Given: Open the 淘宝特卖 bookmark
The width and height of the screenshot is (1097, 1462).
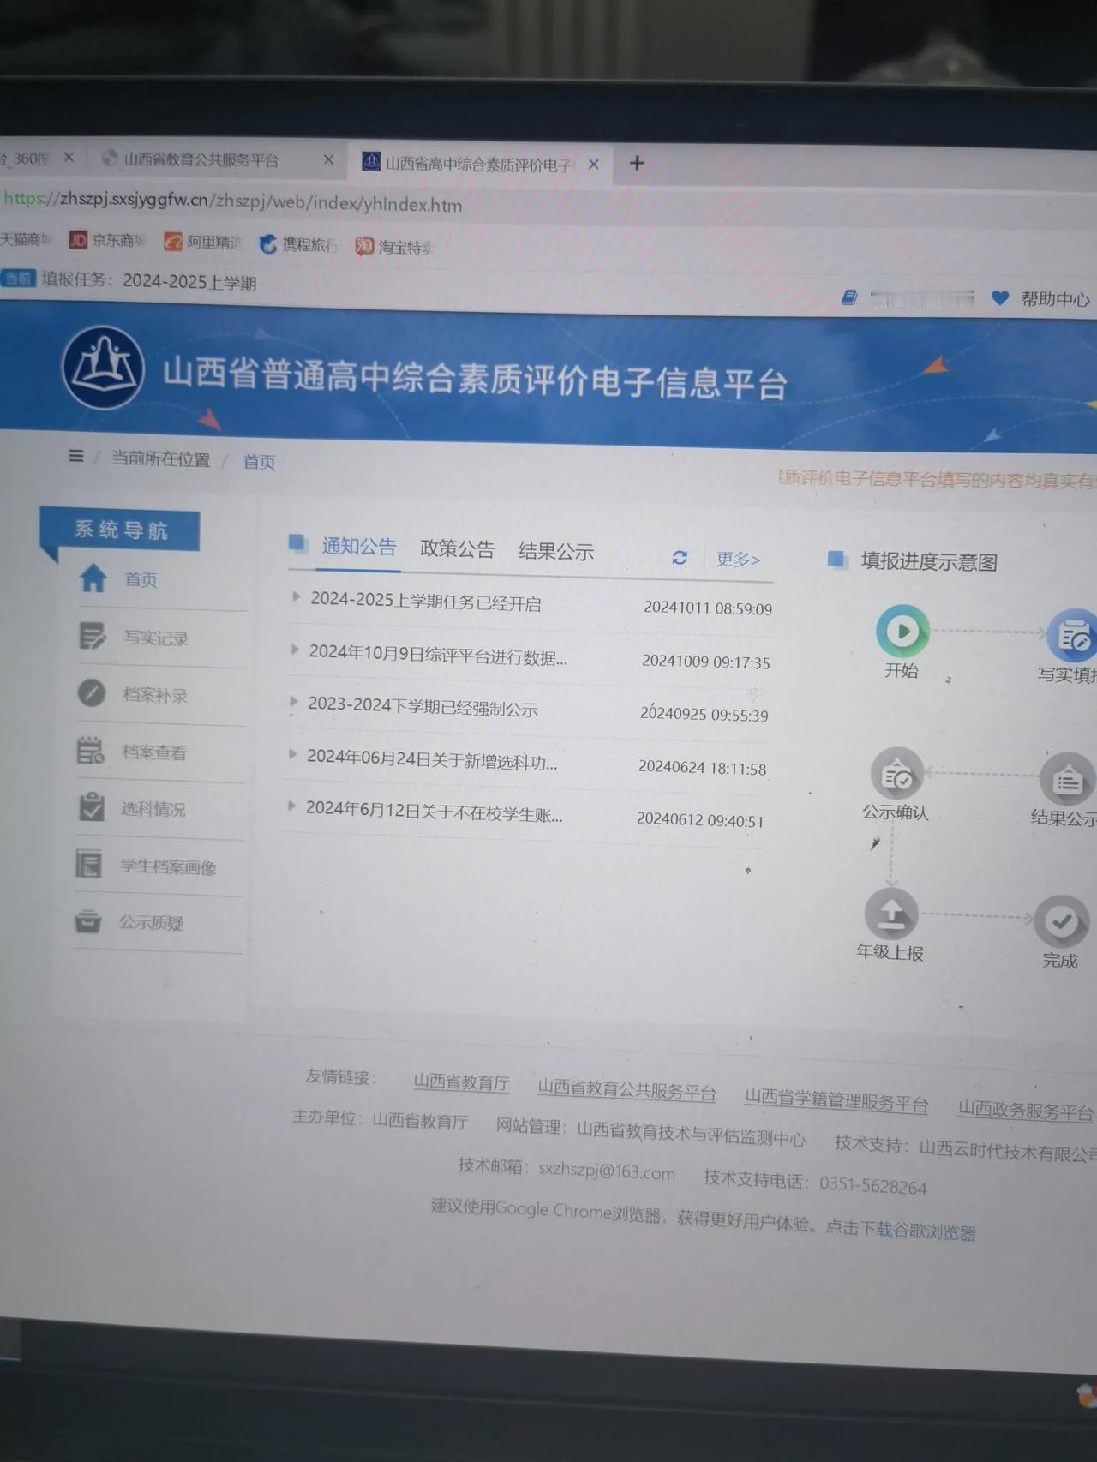Looking at the screenshot, I should tap(393, 247).
